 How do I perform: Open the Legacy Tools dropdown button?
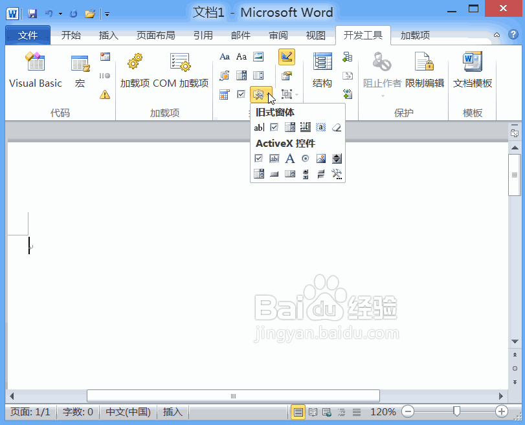[x=261, y=94]
